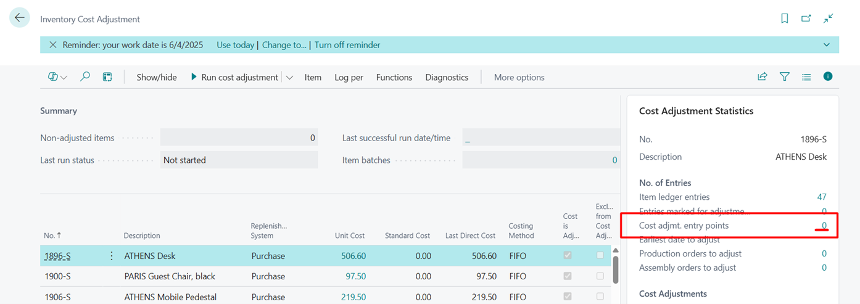
Task: Sort by the Unit Cost column header
Action: coord(349,236)
